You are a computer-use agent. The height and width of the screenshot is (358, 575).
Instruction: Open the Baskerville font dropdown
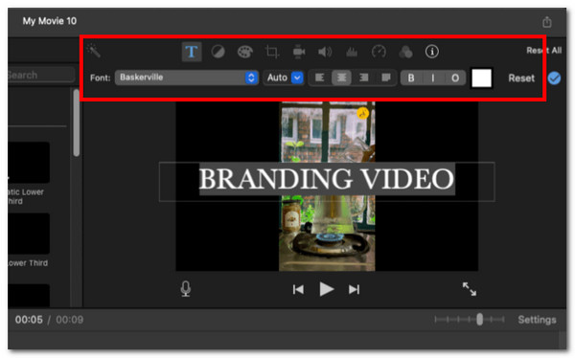187,78
